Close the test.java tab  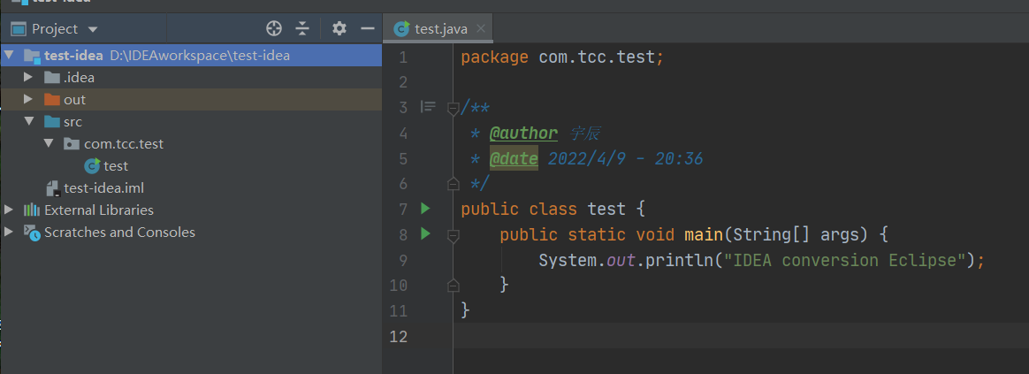(x=481, y=29)
